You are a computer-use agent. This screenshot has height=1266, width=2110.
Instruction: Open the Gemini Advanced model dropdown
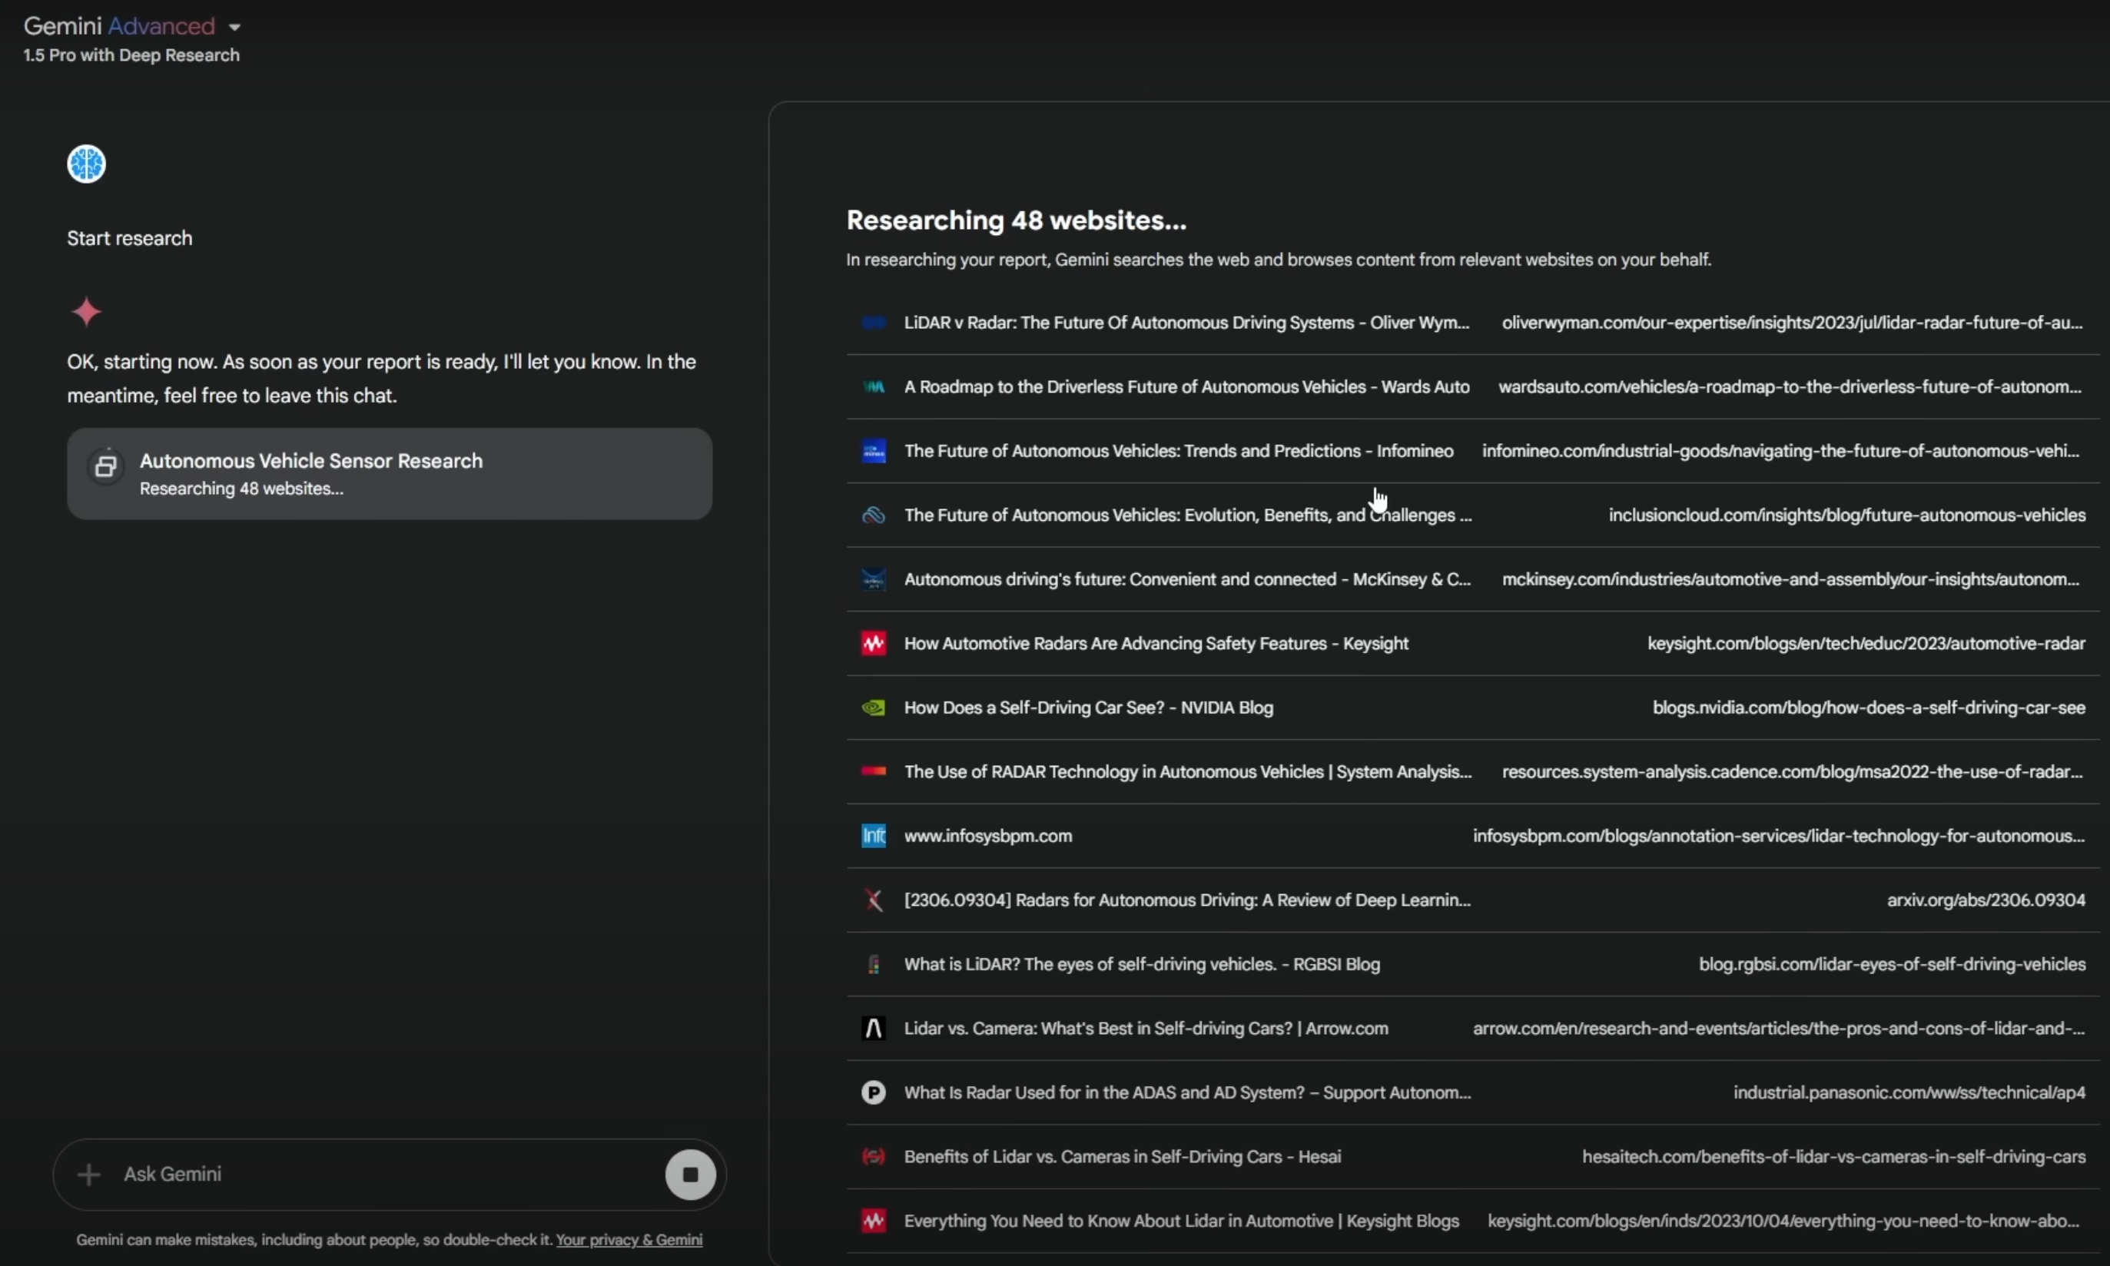(234, 28)
